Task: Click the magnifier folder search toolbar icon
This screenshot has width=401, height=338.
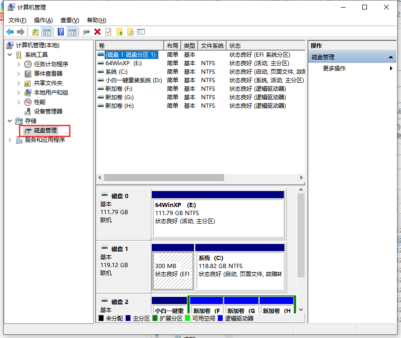Action: pyautogui.click(x=130, y=32)
